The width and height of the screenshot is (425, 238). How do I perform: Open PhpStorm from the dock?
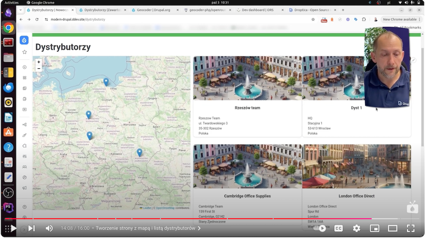coord(8,208)
